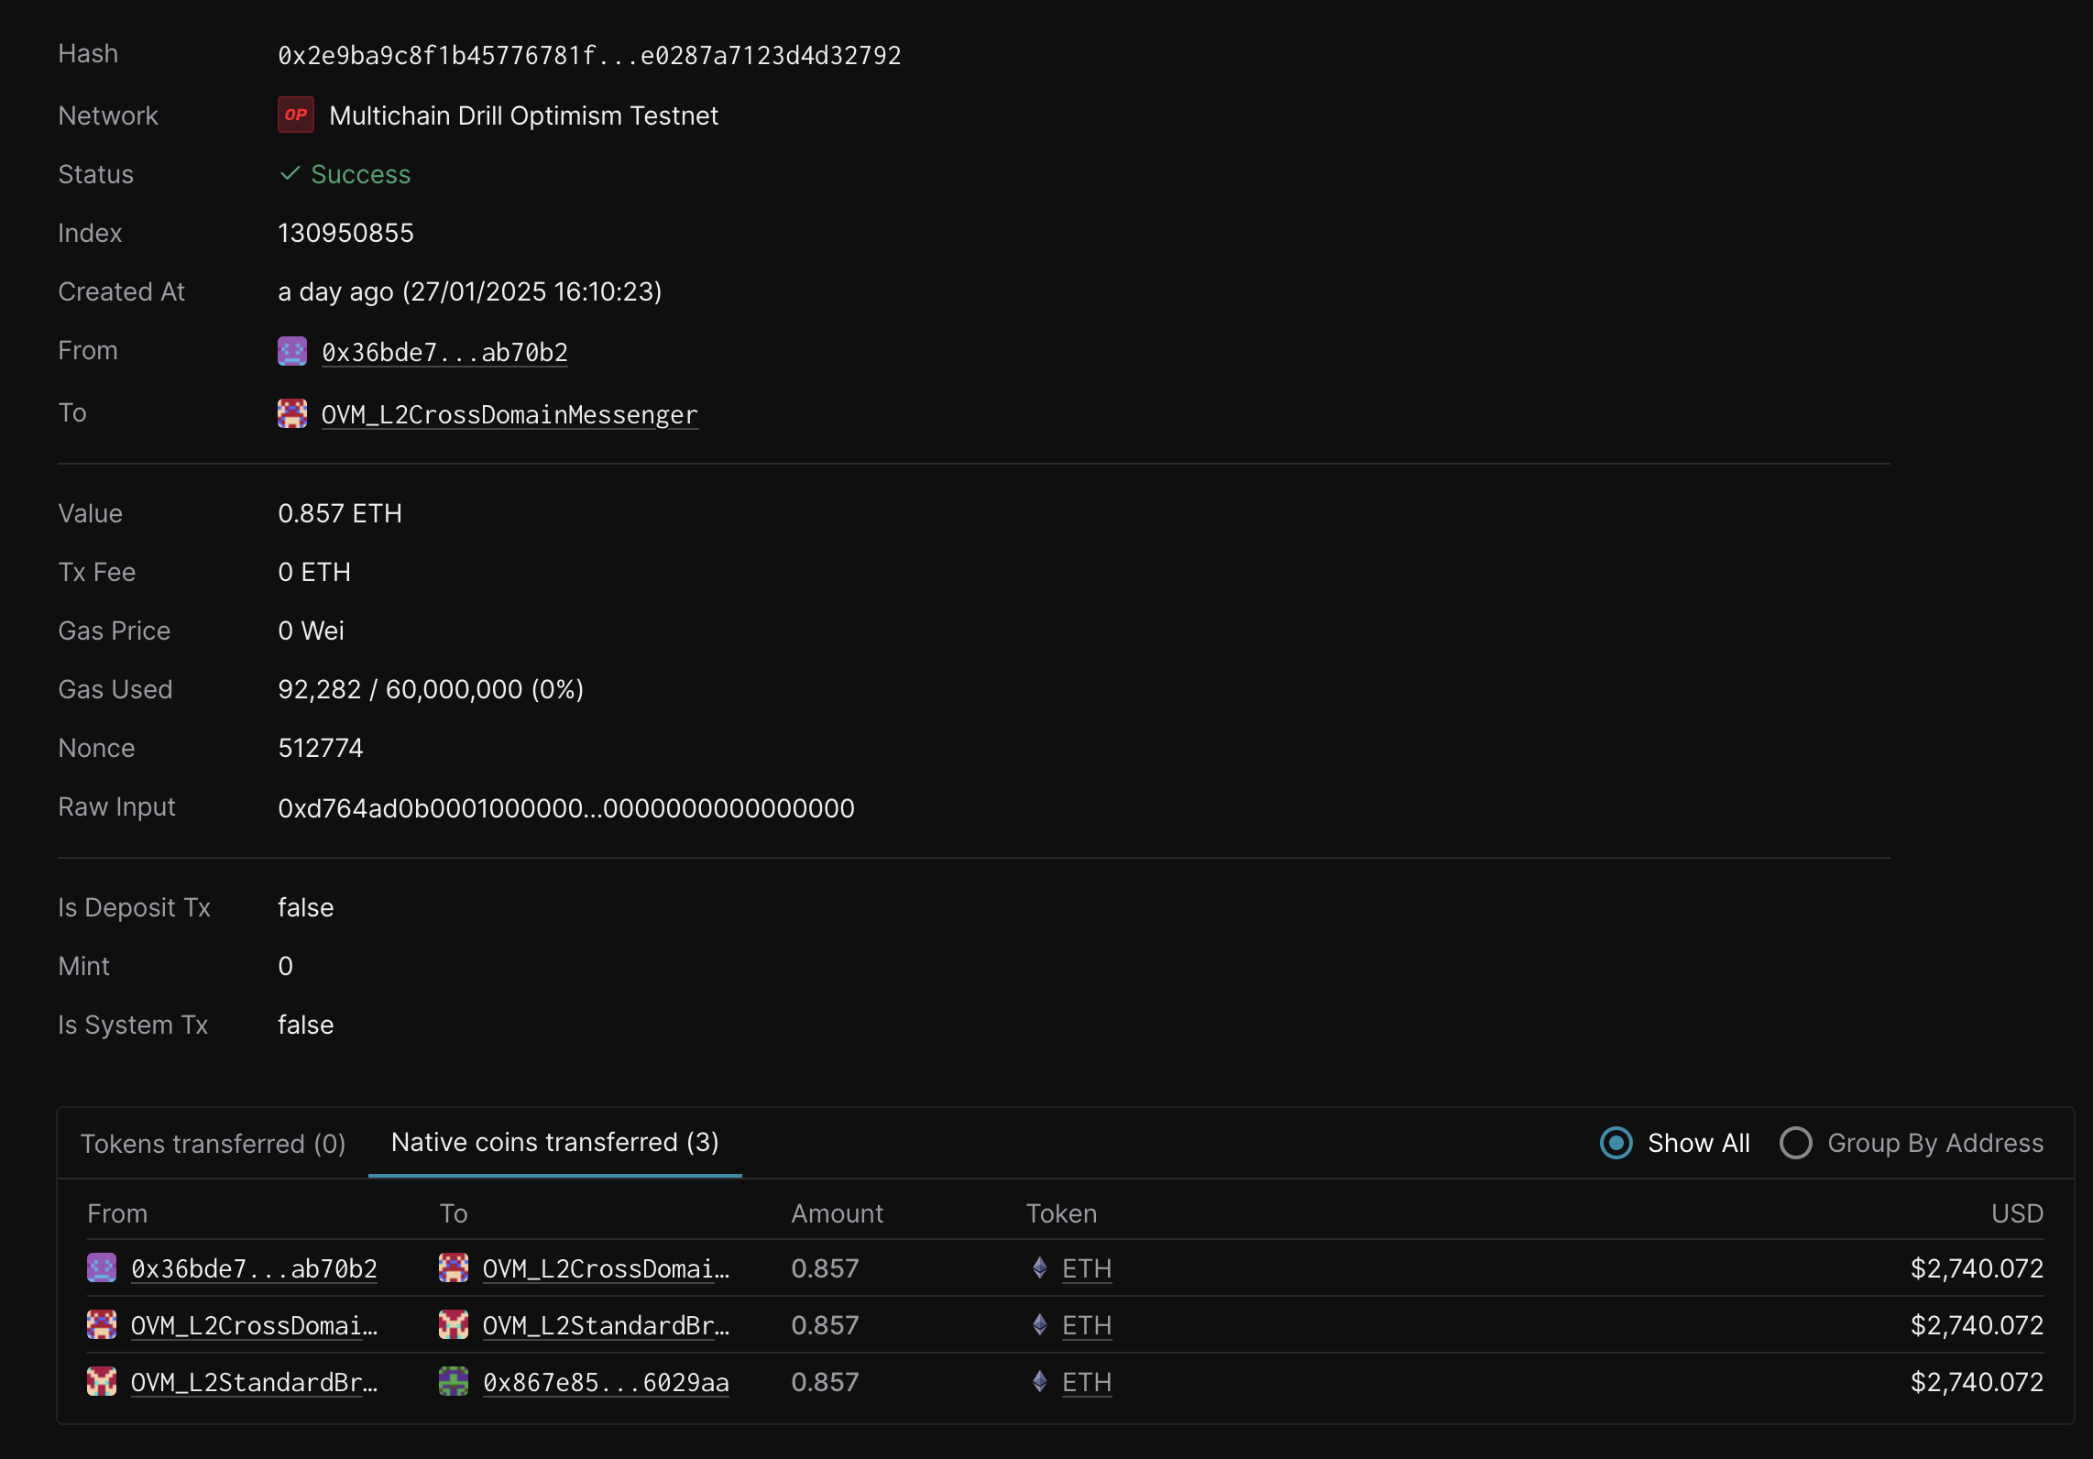Click the 0x36bde7 avatar in the first table row
This screenshot has width=2093, height=1459.
pyautogui.click(x=102, y=1268)
